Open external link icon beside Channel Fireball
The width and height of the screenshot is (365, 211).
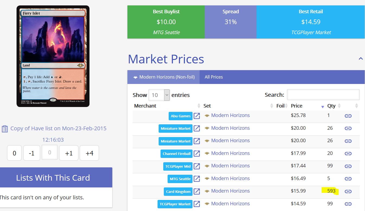point(197,154)
